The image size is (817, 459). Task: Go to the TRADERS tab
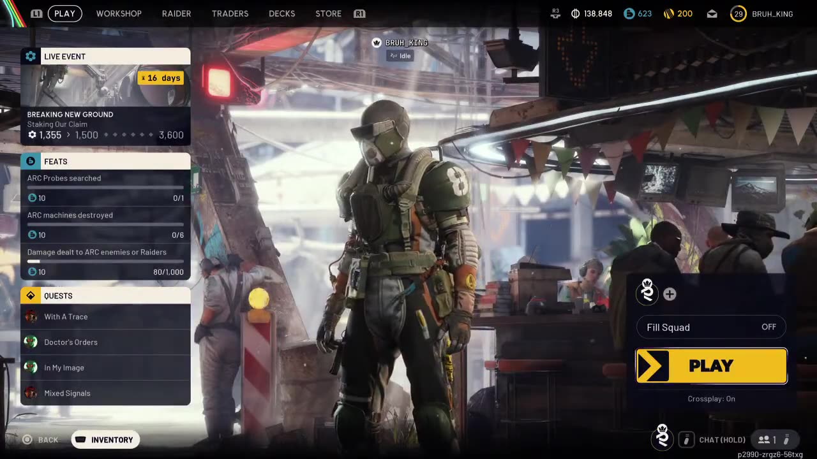click(230, 13)
